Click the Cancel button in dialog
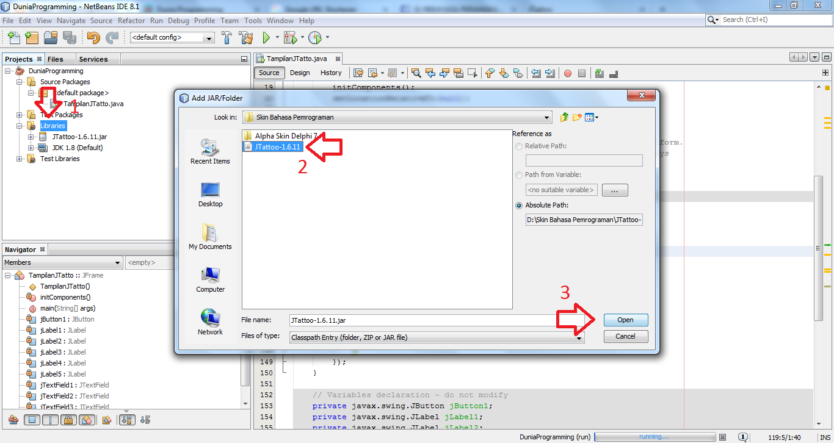Viewport: 834px width, 443px height. click(626, 336)
